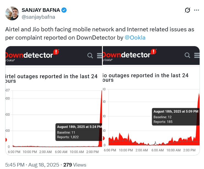Open the three-dot more options menu

196,10
